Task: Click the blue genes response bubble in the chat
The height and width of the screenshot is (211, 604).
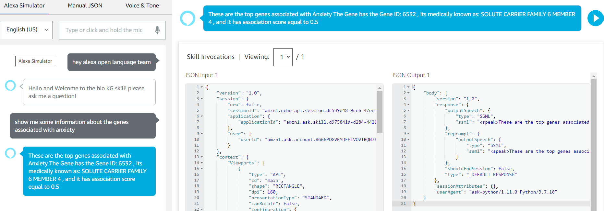Action: tap(89, 171)
